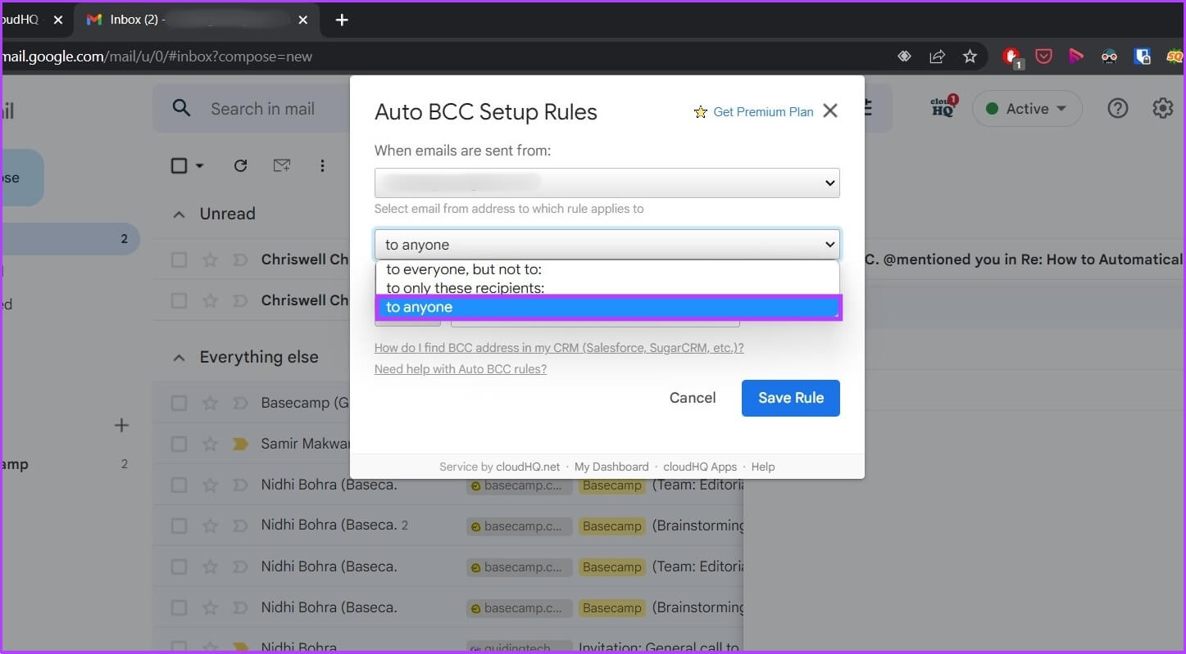This screenshot has height=654, width=1186.
Task: Choose 'to only these recipients:' option
Action: [607, 288]
